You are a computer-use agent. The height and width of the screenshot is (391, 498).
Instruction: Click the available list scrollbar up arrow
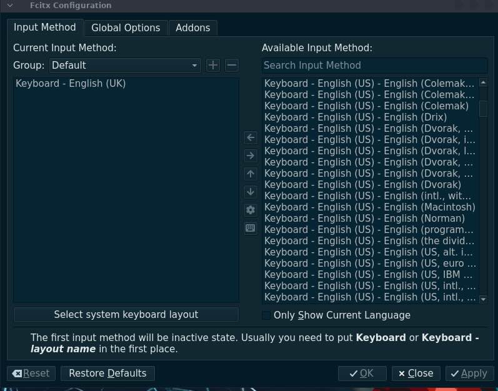pos(483,82)
